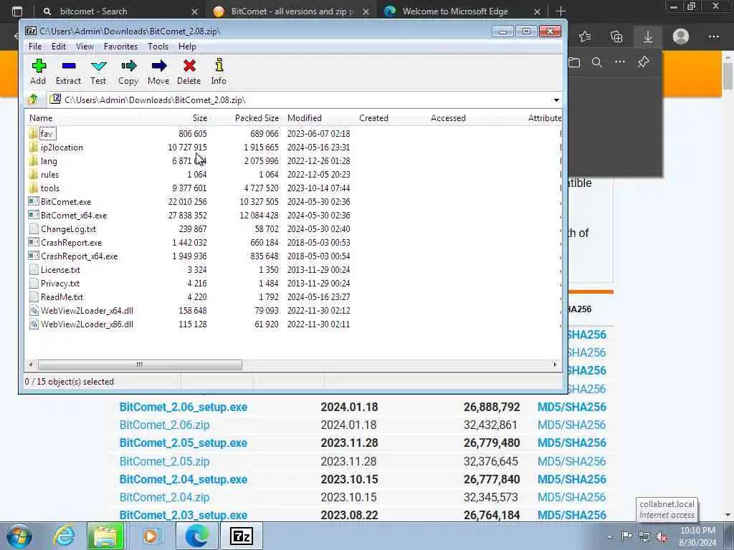Click the volume tray icon

tap(662, 537)
